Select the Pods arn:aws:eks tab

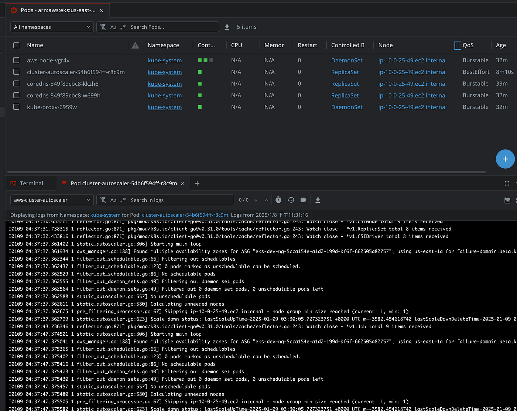point(58,10)
